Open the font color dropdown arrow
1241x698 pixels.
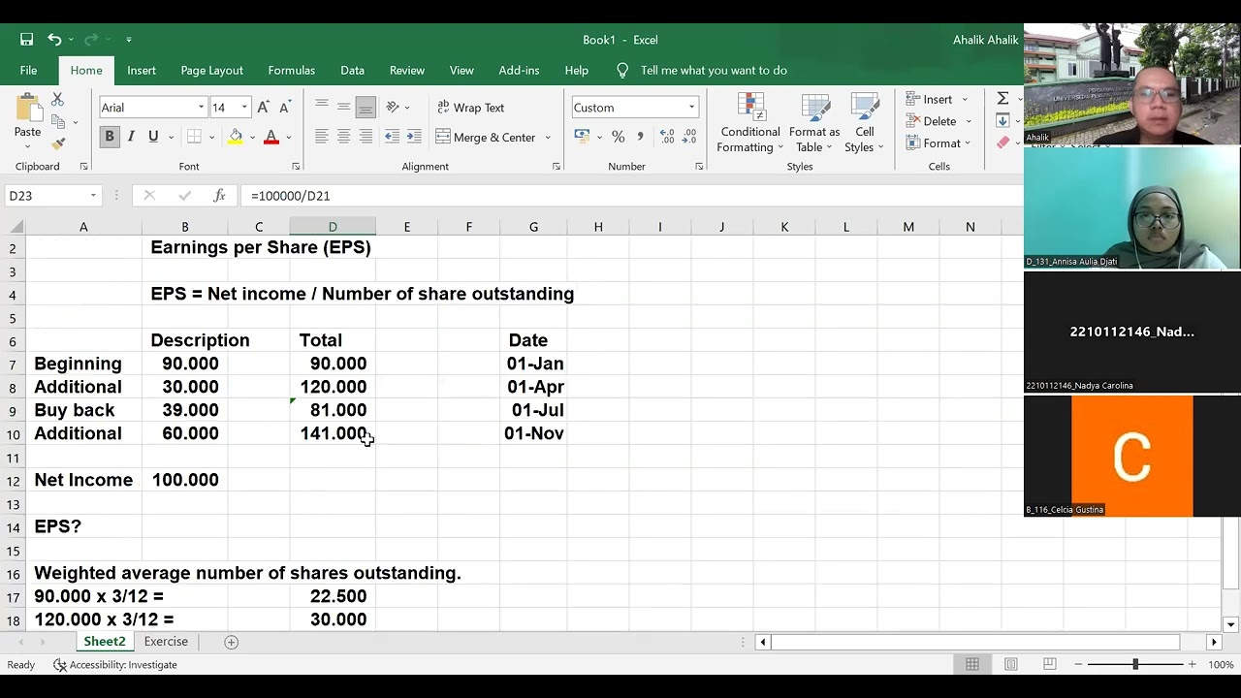point(289,138)
